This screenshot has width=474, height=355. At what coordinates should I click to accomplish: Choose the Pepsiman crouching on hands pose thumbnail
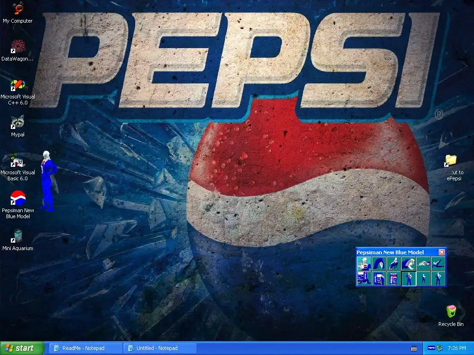pyautogui.click(x=408, y=264)
